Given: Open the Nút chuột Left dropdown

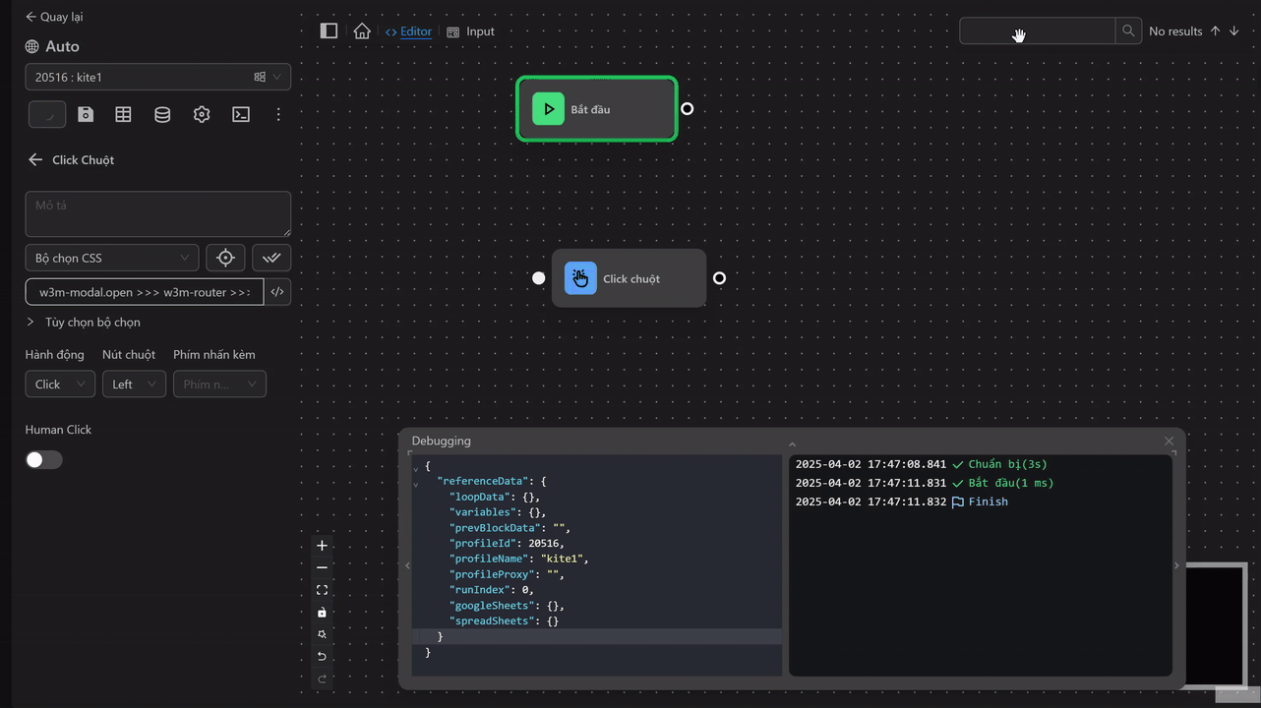Looking at the screenshot, I should (x=133, y=384).
